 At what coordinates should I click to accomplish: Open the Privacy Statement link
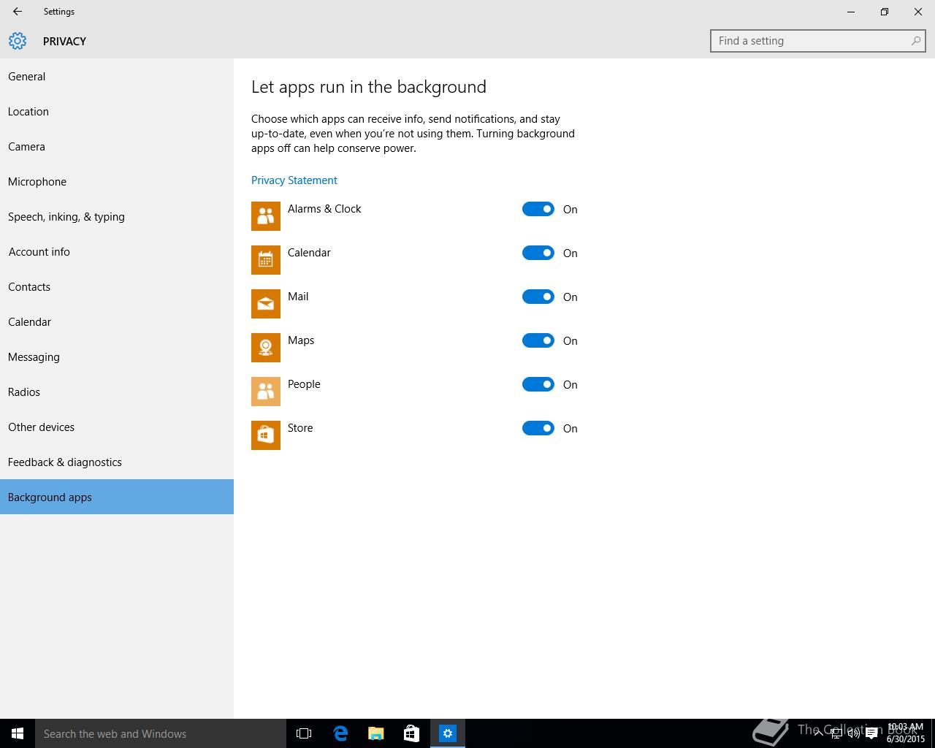[x=294, y=180]
